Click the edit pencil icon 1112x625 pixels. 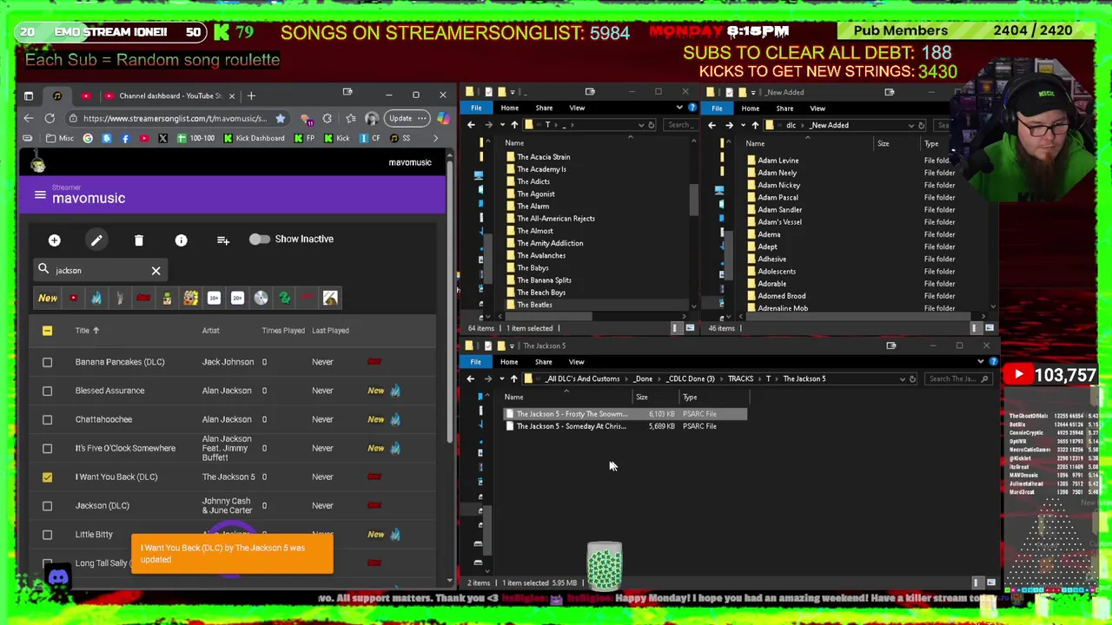coord(96,240)
